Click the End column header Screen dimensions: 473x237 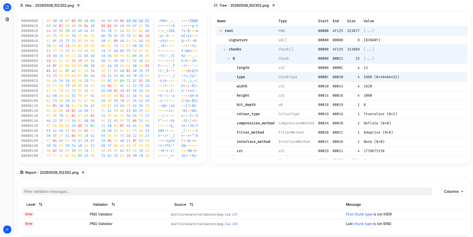[336, 21]
